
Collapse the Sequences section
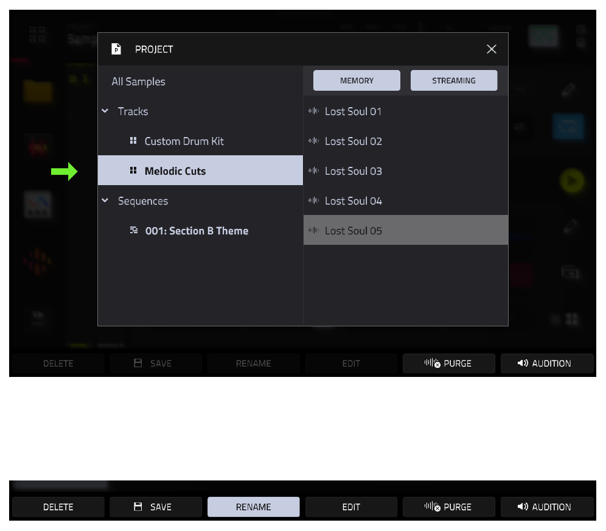(x=105, y=200)
